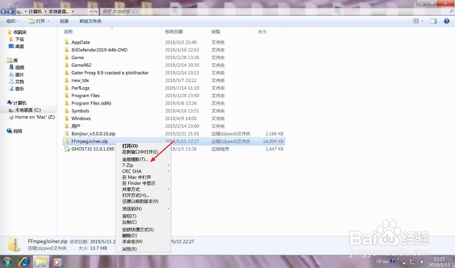Select the AppData folder icon

67,42
